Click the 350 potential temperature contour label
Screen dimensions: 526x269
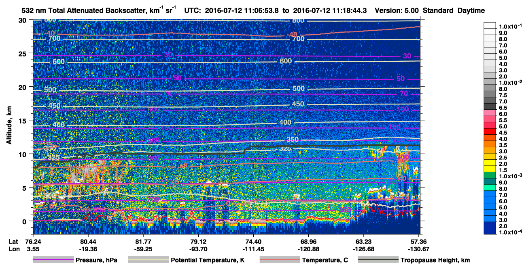(x=292, y=140)
